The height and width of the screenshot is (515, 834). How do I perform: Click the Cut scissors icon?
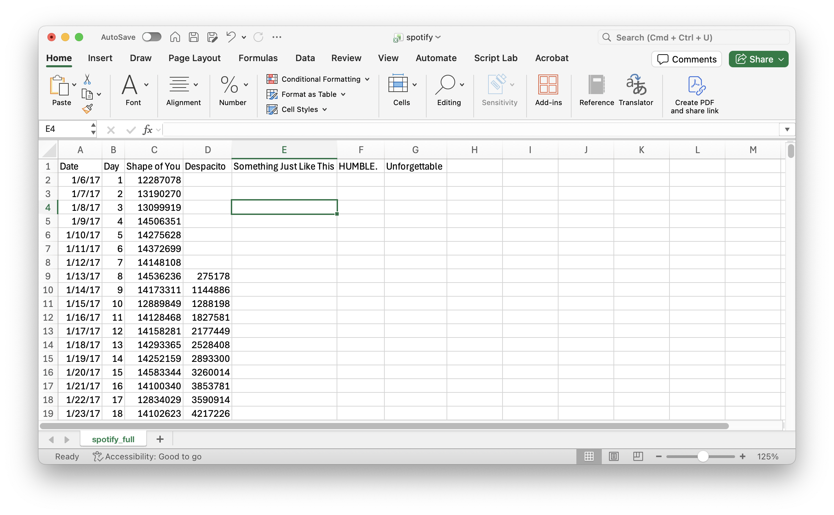coord(87,79)
